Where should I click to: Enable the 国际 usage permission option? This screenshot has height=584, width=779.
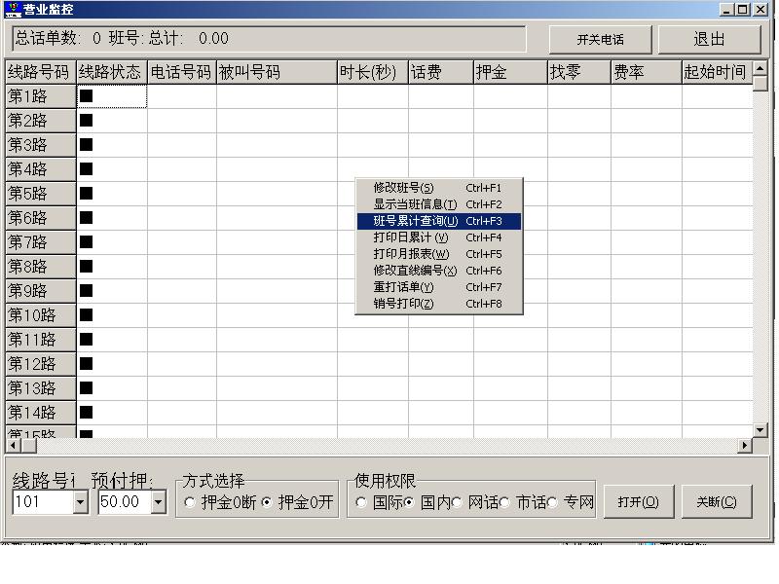361,503
